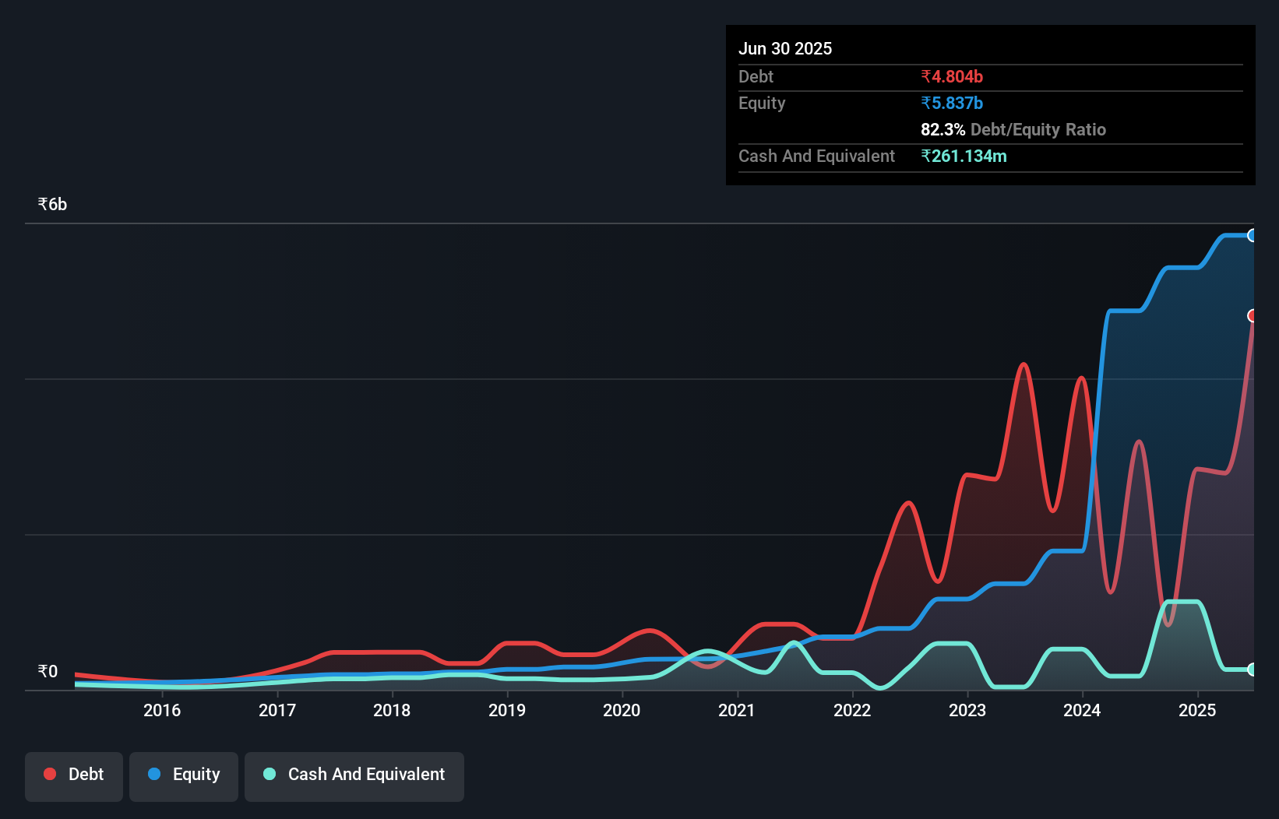Click the 2024 x-axis label
The width and height of the screenshot is (1279, 819).
tap(1082, 710)
